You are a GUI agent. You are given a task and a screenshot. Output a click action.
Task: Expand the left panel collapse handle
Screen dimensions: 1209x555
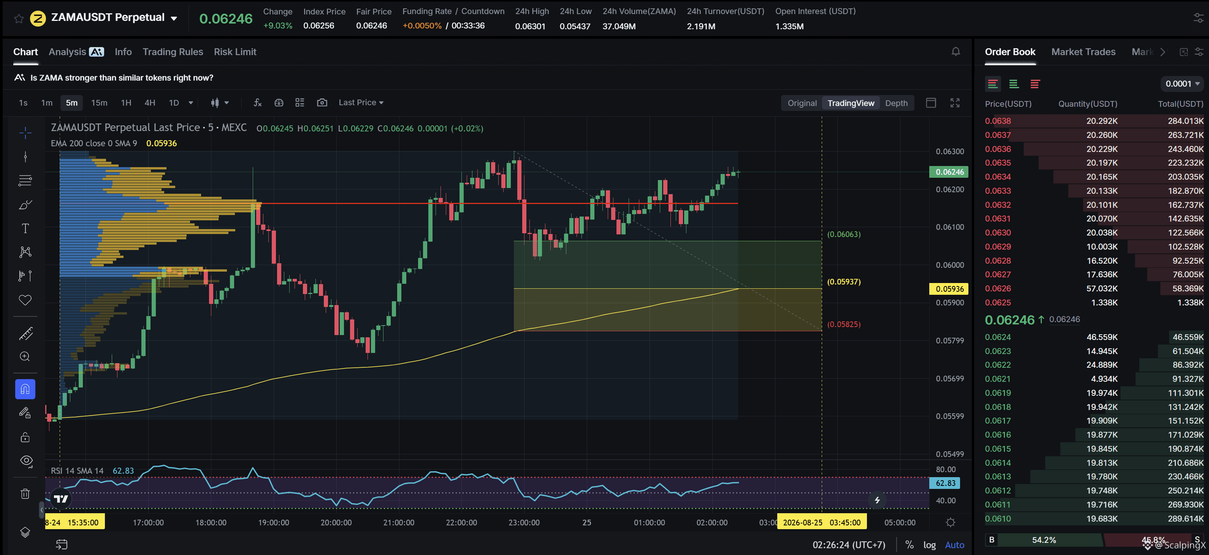point(41,509)
